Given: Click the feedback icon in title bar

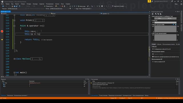Looking at the screenshot, I should (x=152, y=1).
